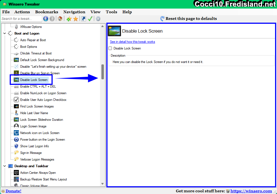Open settings via the gear icon
277x194 pixels.
pos(98,19)
